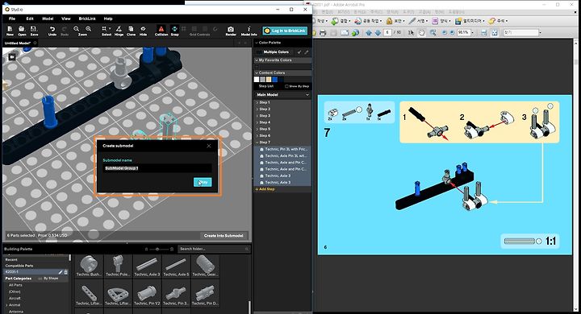Open the View menu in Stud.io

pos(66,19)
